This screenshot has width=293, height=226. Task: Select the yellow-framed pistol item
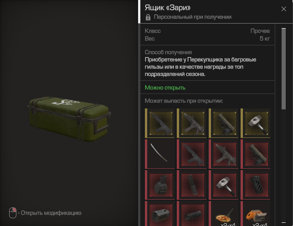pyautogui.click(x=223, y=123)
